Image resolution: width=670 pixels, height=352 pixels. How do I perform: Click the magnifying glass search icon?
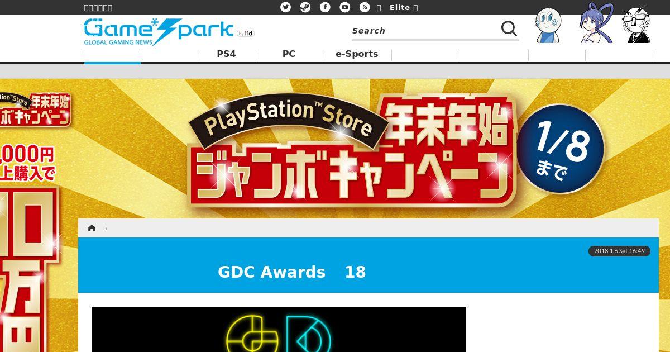point(509,28)
